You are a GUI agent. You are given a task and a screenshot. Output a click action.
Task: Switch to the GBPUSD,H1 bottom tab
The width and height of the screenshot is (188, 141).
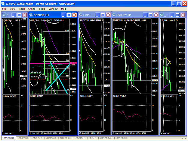(x=8, y=138)
